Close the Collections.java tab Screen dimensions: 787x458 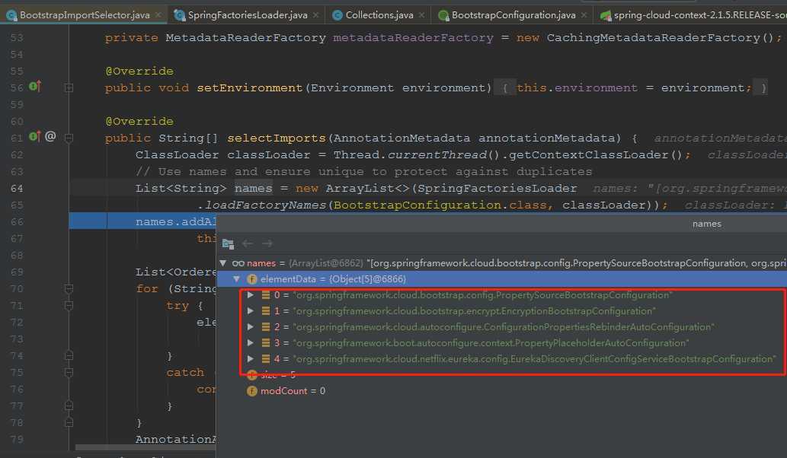(x=421, y=15)
